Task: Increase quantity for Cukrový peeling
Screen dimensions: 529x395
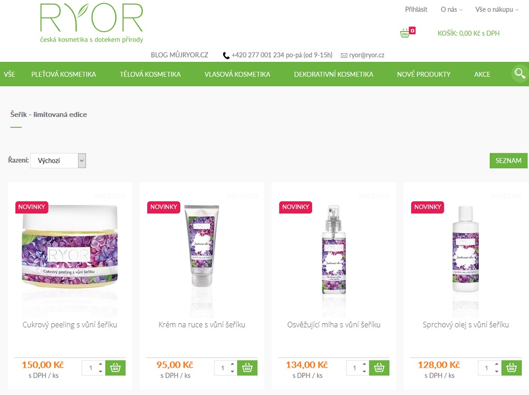Action: [101, 365]
